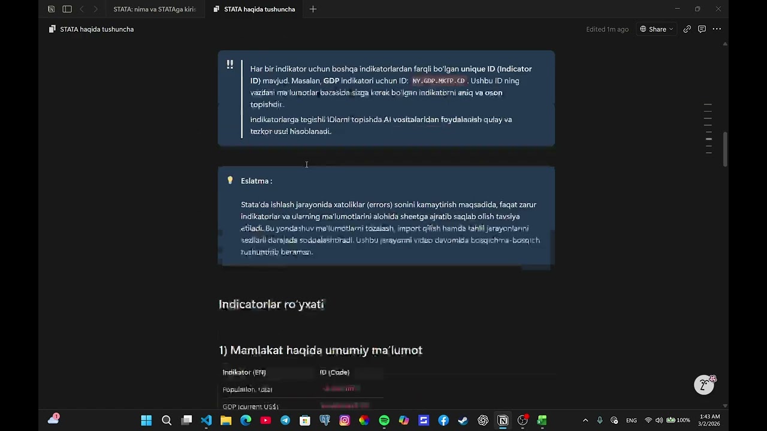Open YouTube app from taskbar
Image resolution: width=767 pixels, height=431 pixels.
(x=265, y=420)
